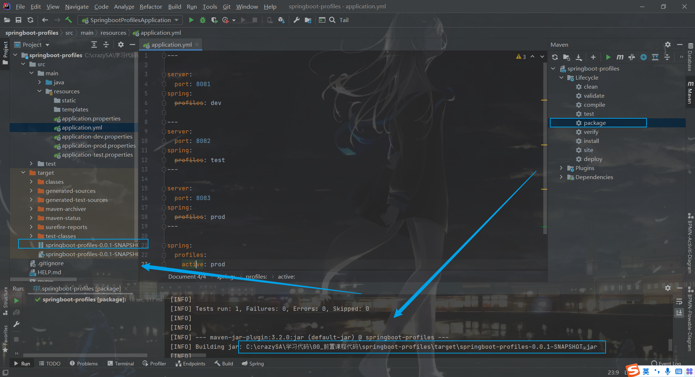Open Settings wrench icon in main toolbar

(x=296, y=20)
